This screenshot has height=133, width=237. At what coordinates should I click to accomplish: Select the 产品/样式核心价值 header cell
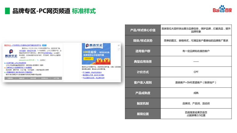pyautogui.click(x=143, y=30)
